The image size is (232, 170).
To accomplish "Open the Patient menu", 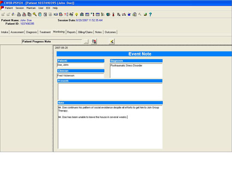I will (x=9, y=8).
